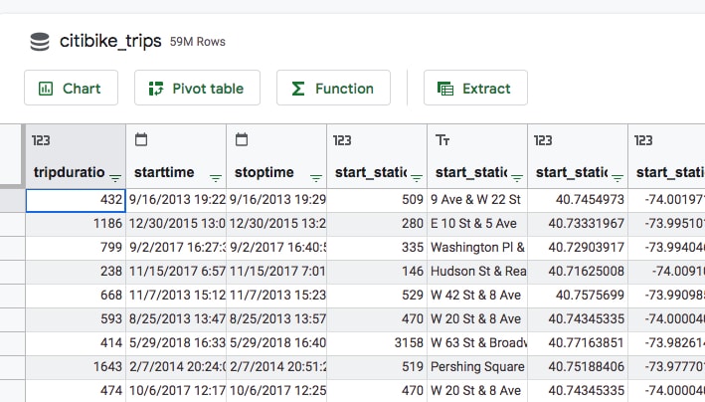This screenshot has height=402, width=705.
Task: Select latitude cell 40.75188406
Action: 578,367
